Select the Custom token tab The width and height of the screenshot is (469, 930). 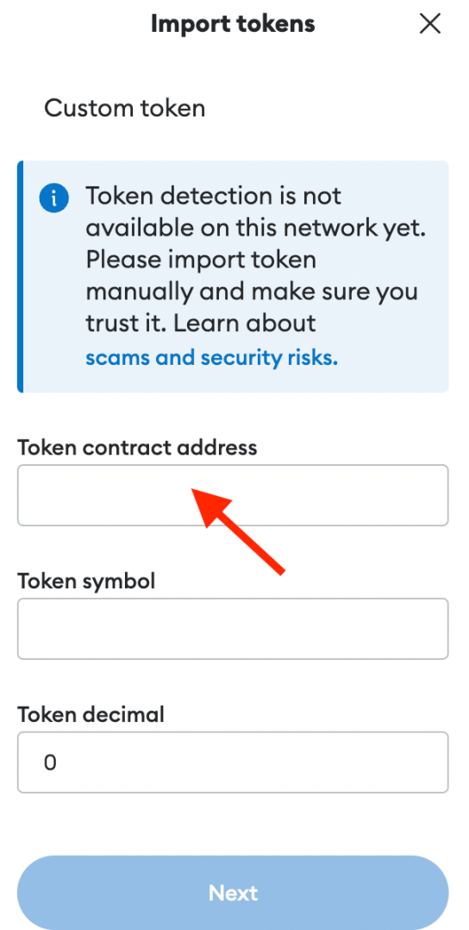pyautogui.click(x=124, y=109)
